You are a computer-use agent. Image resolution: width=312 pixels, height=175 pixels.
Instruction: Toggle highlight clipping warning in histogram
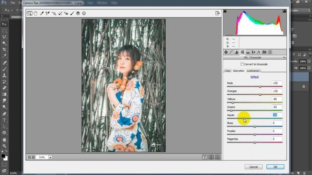285,11
